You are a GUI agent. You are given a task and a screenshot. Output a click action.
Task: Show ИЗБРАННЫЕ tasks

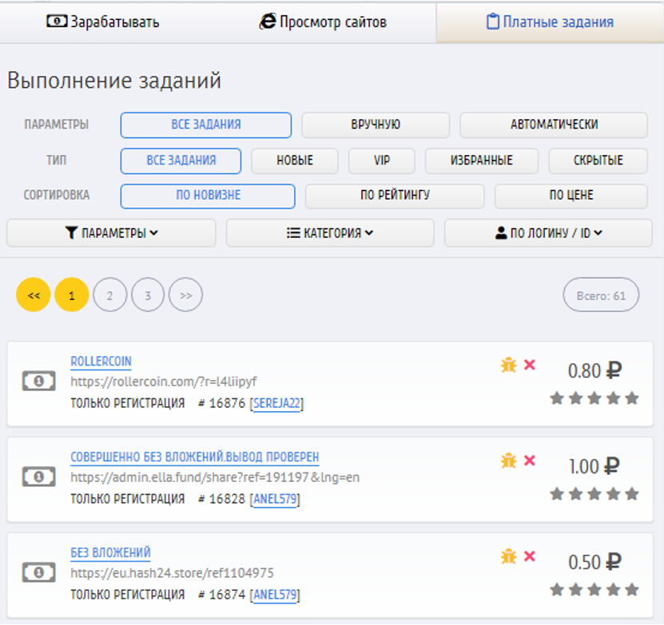tap(482, 160)
